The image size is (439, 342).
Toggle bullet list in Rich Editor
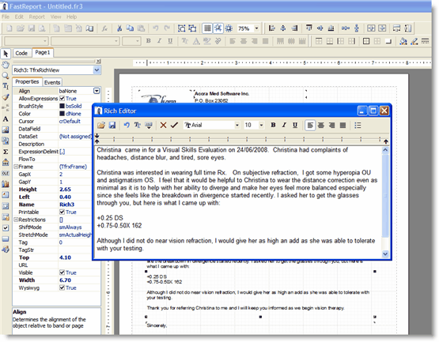click(x=358, y=126)
